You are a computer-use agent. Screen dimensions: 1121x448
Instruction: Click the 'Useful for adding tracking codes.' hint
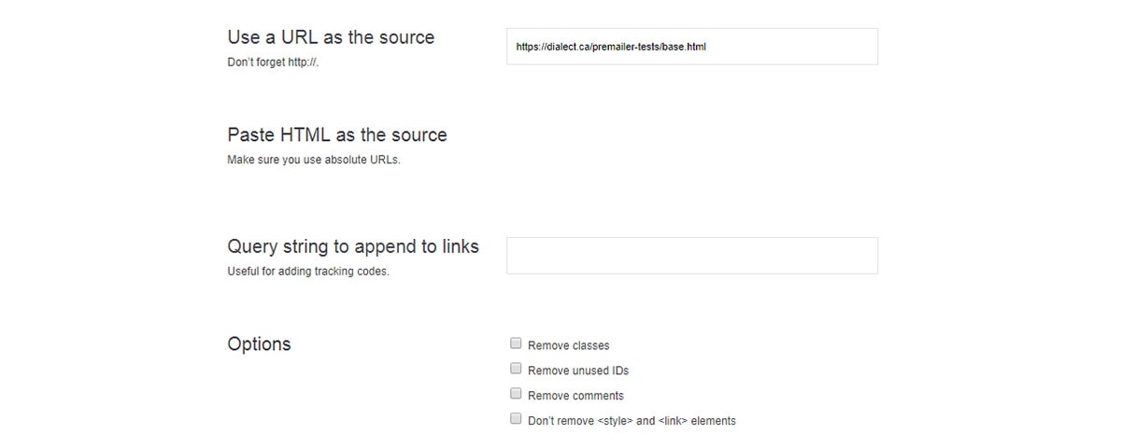point(308,272)
